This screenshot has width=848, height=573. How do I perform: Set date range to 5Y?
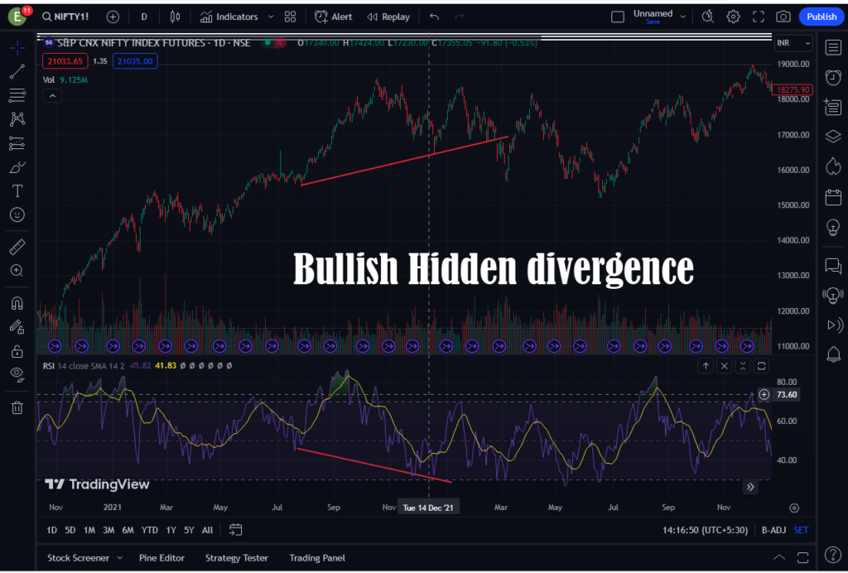point(189,530)
